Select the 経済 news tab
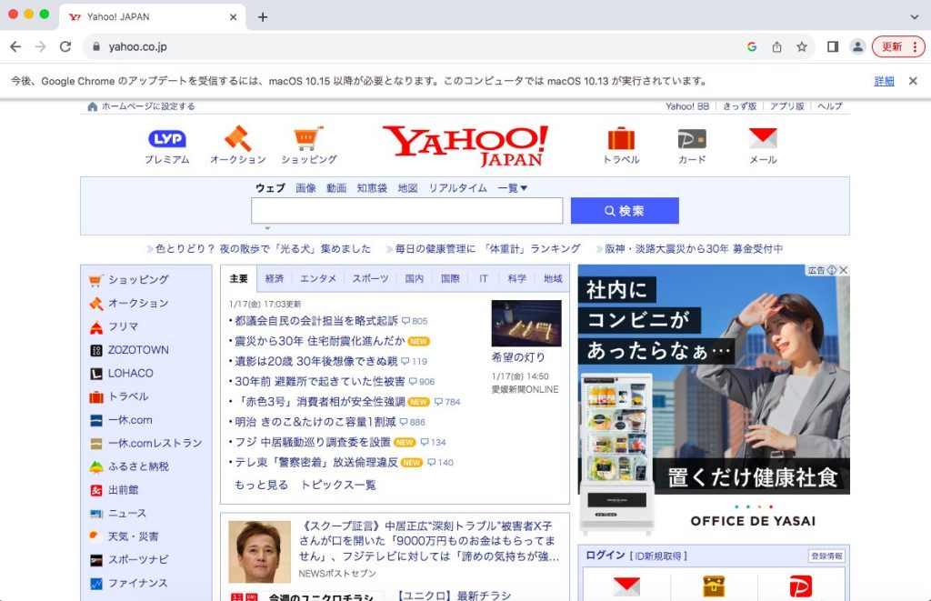The image size is (931, 601). tap(275, 278)
